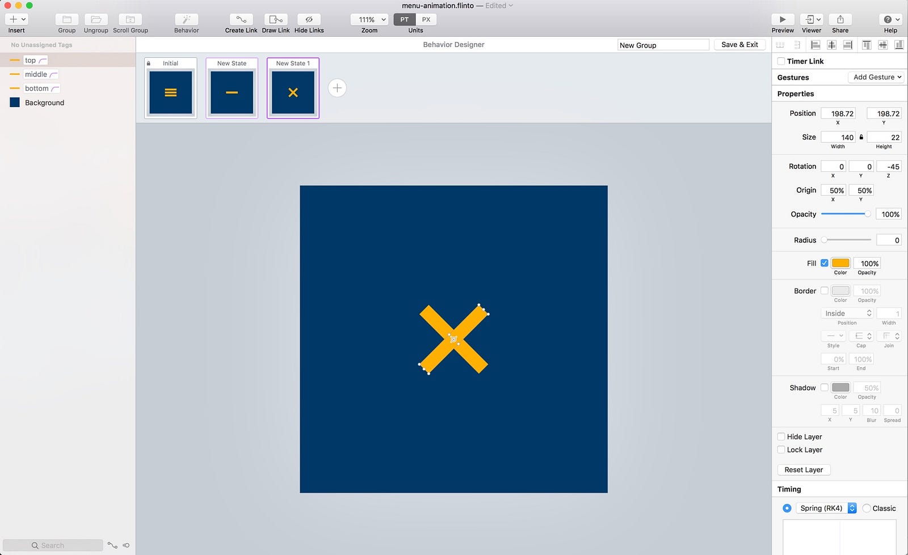Open the Add Gesture dropdown
Screen dimensions: 908x555
[x=876, y=77]
